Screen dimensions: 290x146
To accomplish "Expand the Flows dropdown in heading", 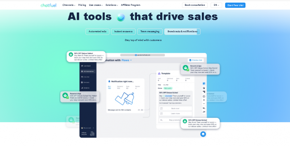I will tap(127, 60).
